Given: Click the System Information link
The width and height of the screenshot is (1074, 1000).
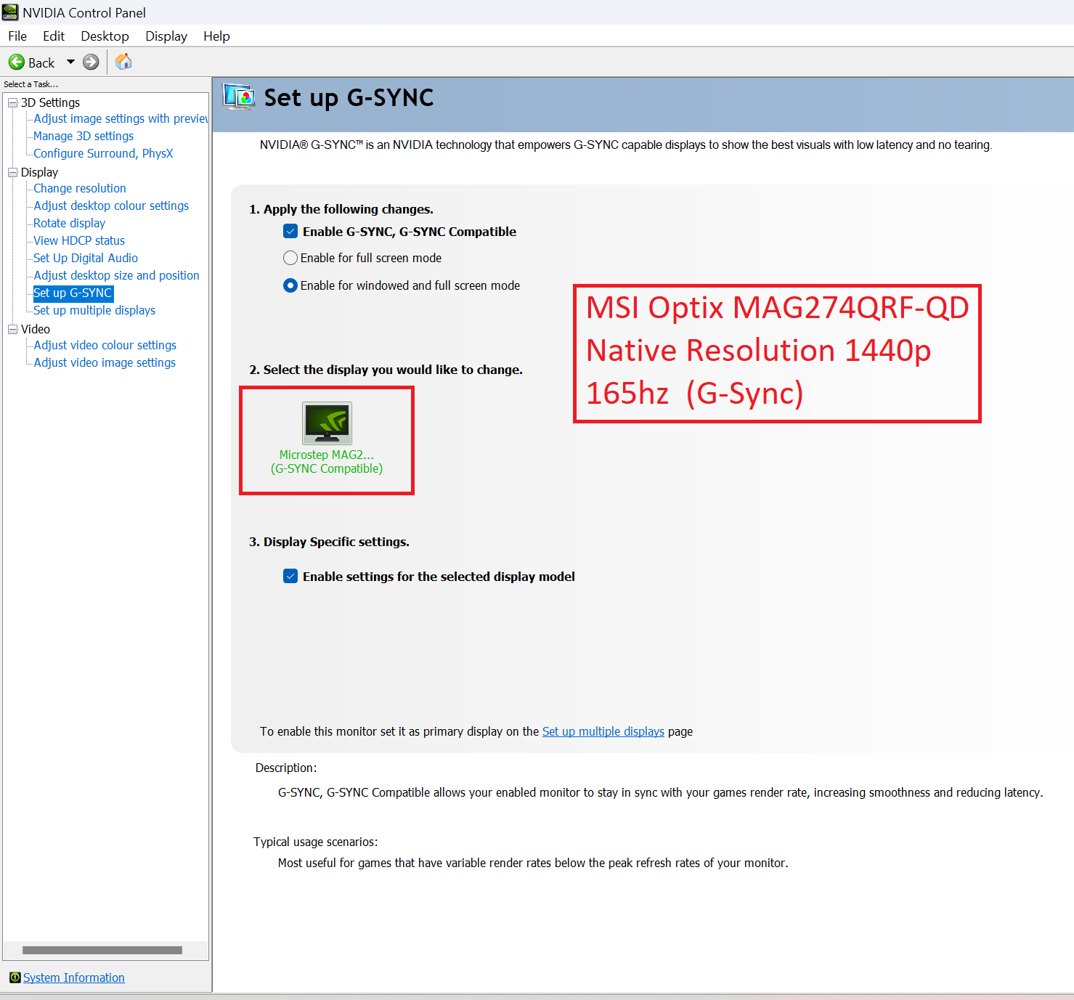Looking at the screenshot, I should [74, 977].
